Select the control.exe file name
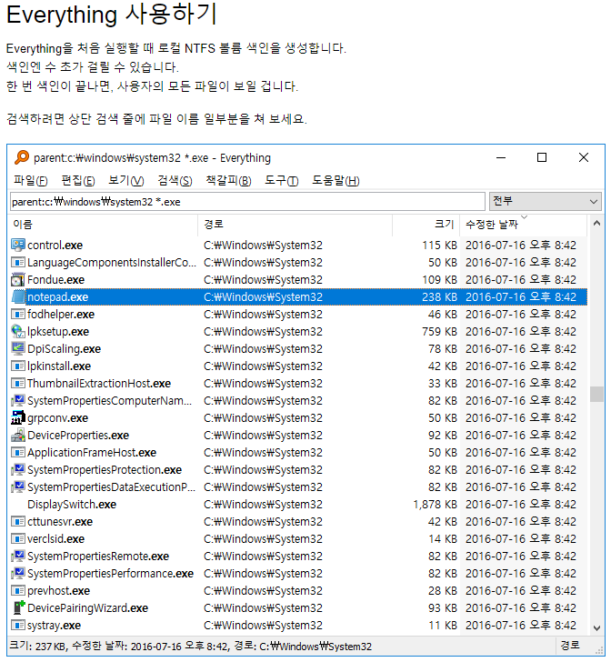Viewport: 611px width, 662px height. 55,245
